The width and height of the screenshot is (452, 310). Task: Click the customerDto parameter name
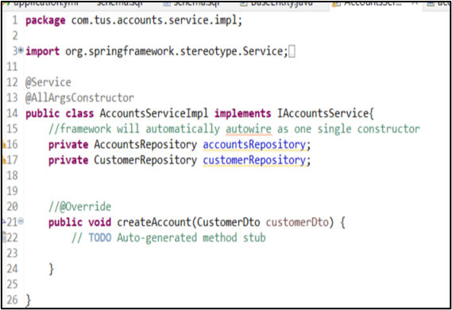pyautogui.click(x=297, y=223)
